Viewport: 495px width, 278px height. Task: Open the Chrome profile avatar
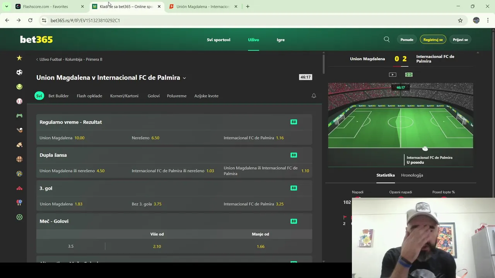[476, 20]
